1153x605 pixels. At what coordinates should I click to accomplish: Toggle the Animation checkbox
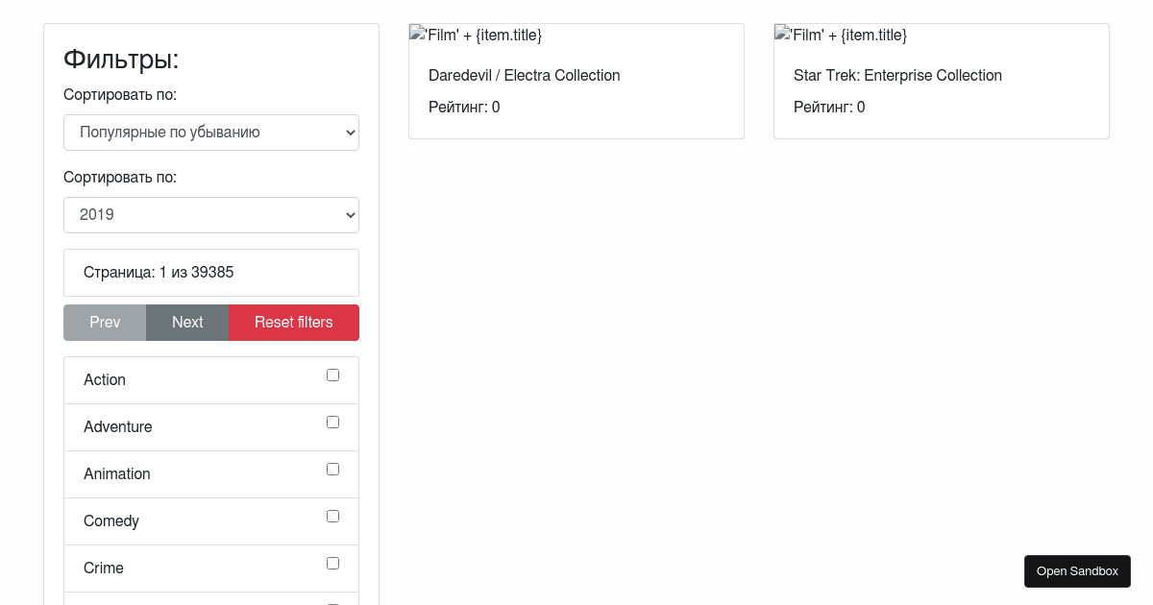coord(332,469)
